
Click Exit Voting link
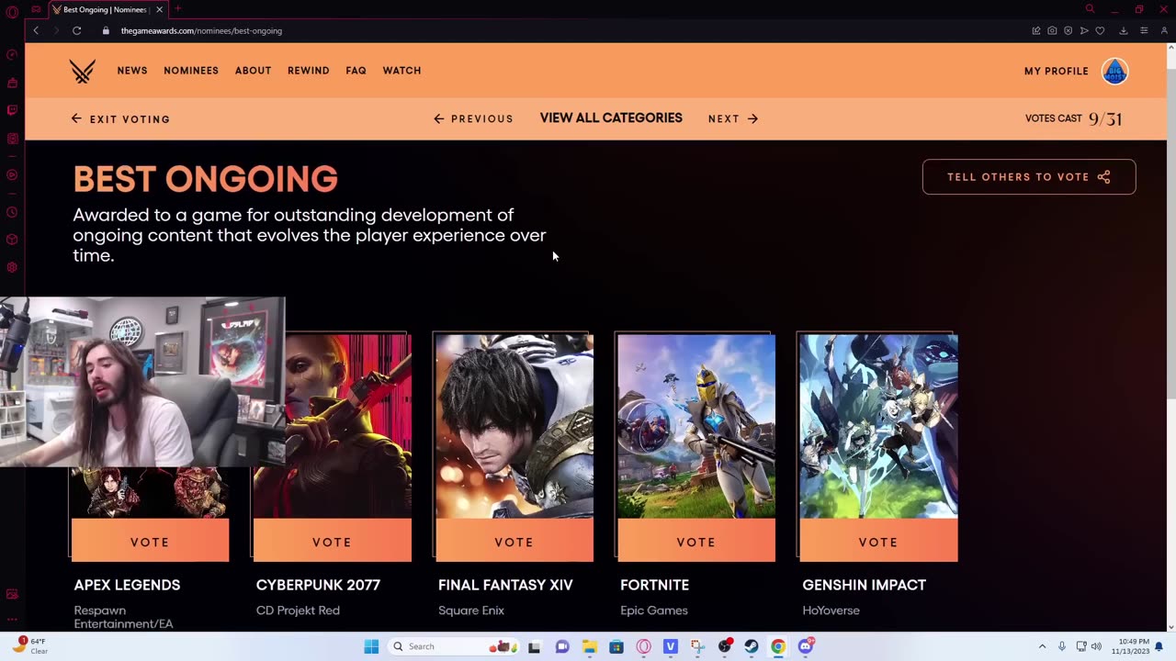pos(121,118)
